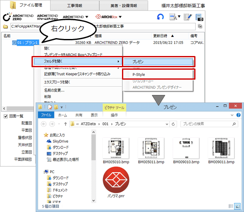Toggle the 図面一覧 checkbox

click(6, 116)
